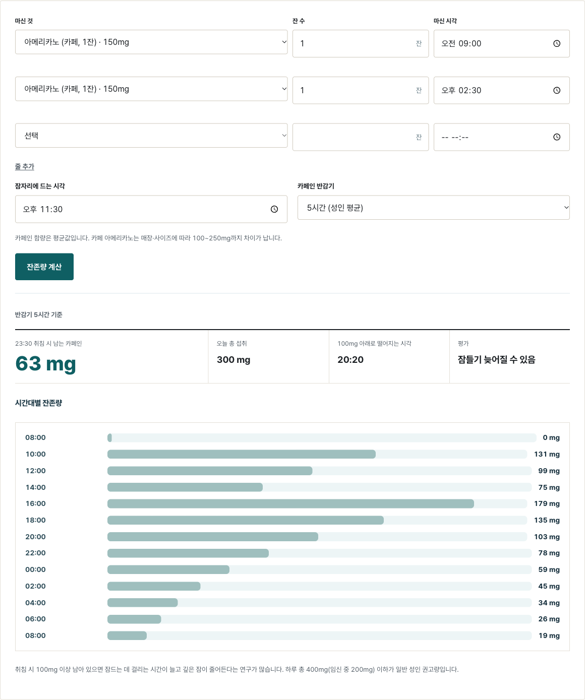Click assessment text 잠들기 늦어질 수 있음
Image resolution: width=585 pixels, height=700 pixels.
[x=496, y=360]
